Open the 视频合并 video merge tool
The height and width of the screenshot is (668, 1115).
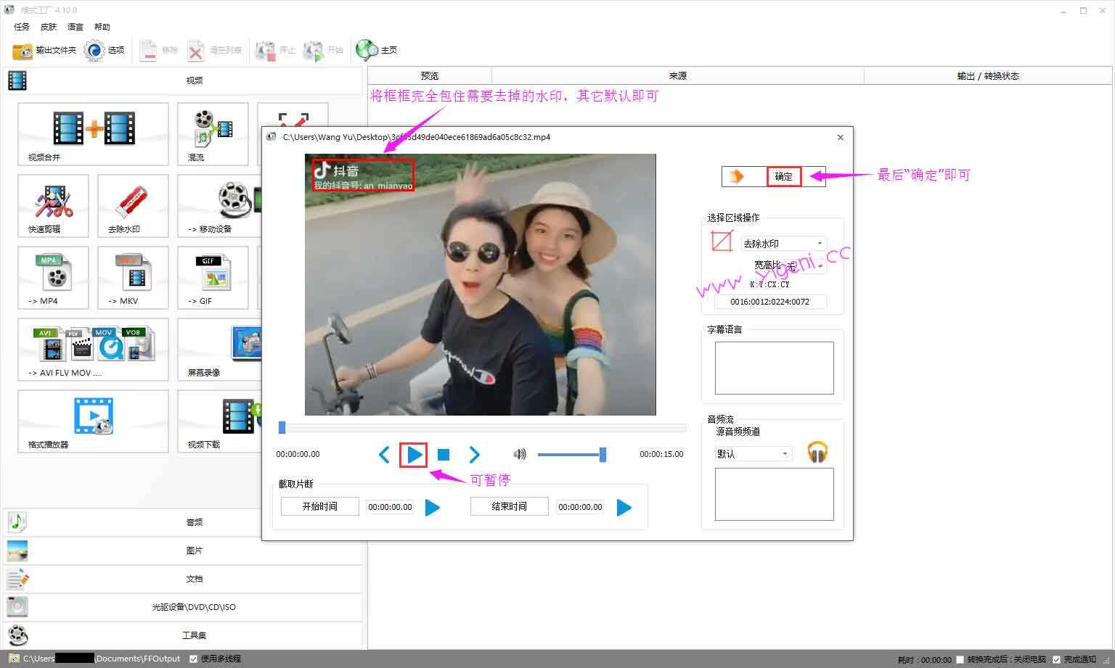point(93,134)
